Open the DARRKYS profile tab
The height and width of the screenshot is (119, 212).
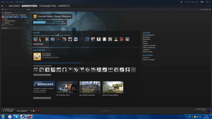click(x=64, y=6)
